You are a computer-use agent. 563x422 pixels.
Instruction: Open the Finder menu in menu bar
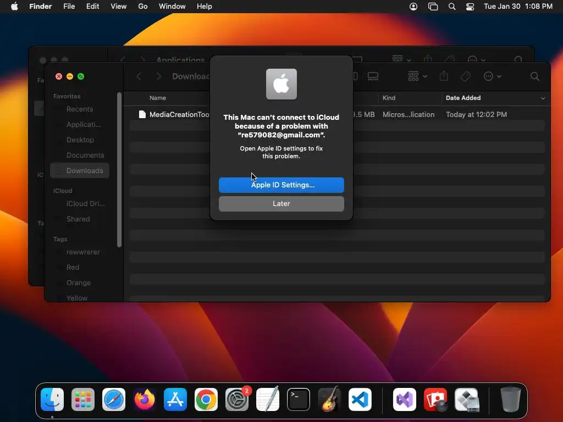click(x=41, y=7)
